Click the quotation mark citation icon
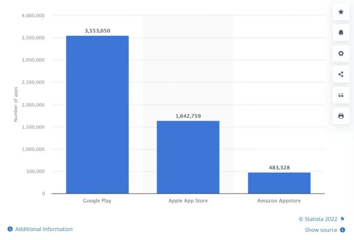Screen dimensions: 354x240 (341, 95)
